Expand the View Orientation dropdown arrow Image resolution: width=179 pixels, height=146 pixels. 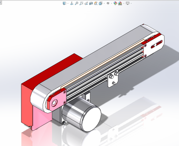point(68,3)
